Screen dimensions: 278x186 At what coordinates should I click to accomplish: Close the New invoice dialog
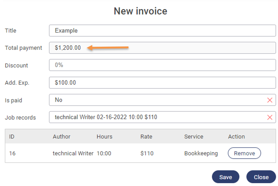(x=261, y=177)
